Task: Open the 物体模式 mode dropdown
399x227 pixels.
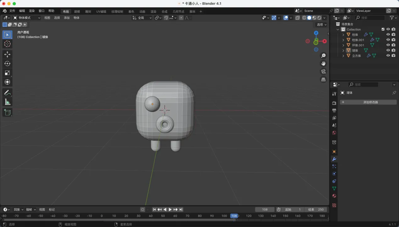Action: point(27,18)
